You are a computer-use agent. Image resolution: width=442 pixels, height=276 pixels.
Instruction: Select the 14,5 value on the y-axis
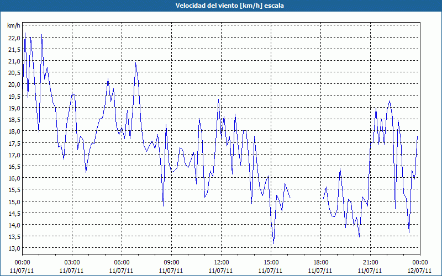point(14,213)
